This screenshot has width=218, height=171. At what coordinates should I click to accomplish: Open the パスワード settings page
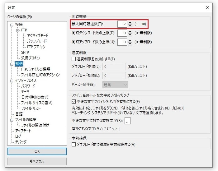pyautogui.click(x=28, y=86)
